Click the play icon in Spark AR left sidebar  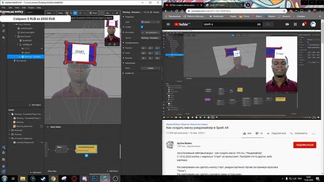click(4, 25)
